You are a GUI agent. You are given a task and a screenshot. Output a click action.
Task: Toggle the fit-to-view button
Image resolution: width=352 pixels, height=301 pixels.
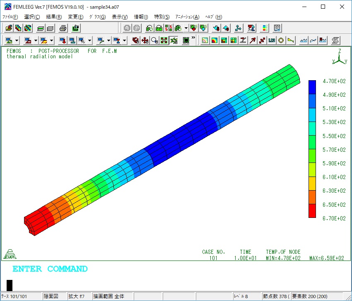tap(164, 41)
